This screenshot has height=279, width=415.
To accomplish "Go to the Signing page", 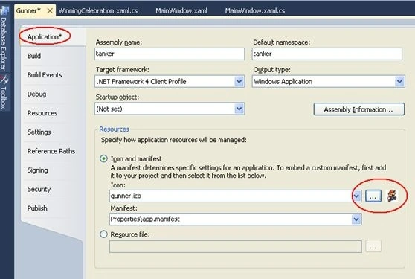I will click(38, 170).
